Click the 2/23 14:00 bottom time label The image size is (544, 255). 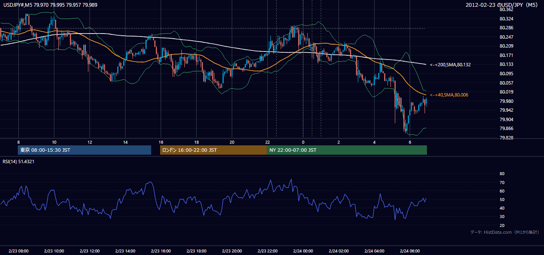125,251
